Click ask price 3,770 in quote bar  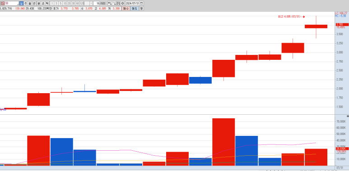pos(64,9)
